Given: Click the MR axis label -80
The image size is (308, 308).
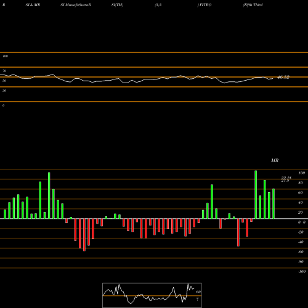Looking at the screenshot, I should 301,262.
